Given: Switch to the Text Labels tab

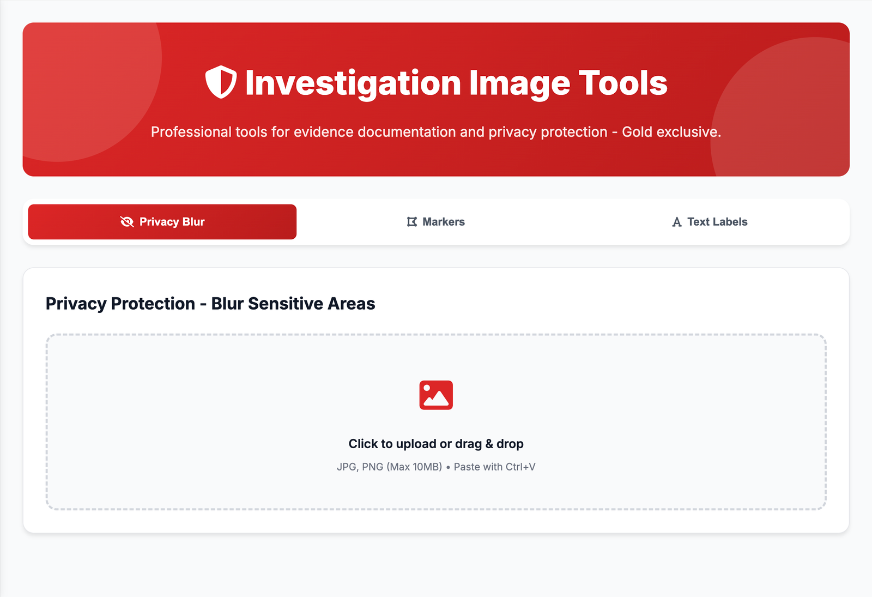Looking at the screenshot, I should 710,222.
